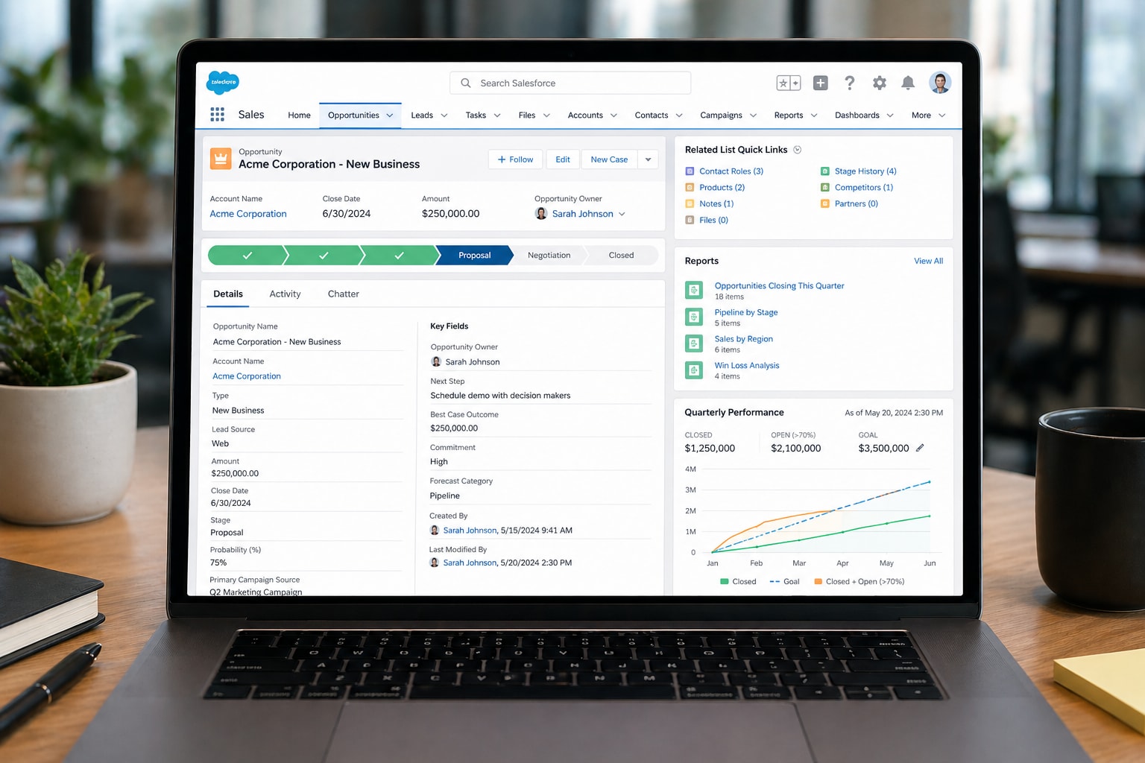Open Stage History (4) link
The width and height of the screenshot is (1145, 763).
pyautogui.click(x=865, y=171)
